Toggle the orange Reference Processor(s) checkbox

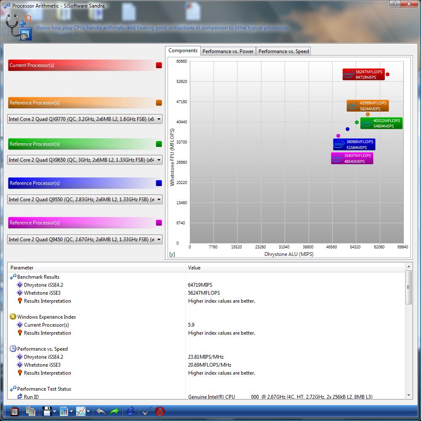159,103
